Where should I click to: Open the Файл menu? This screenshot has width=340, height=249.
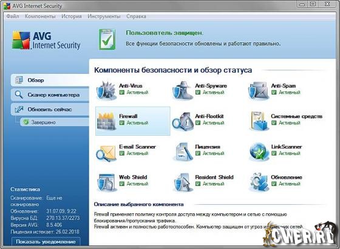(13, 16)
